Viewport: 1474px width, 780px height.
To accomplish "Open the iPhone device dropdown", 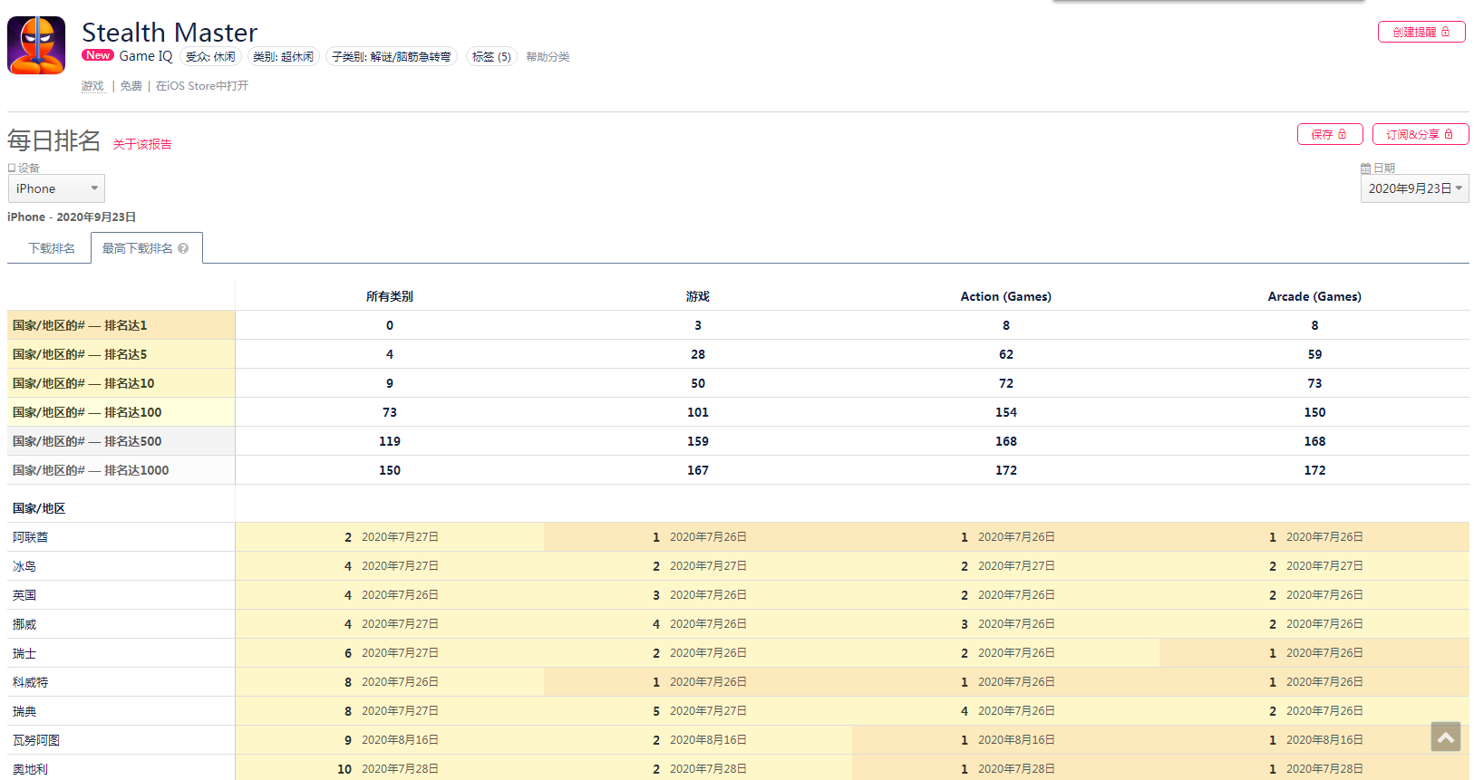I will (56, 188).
